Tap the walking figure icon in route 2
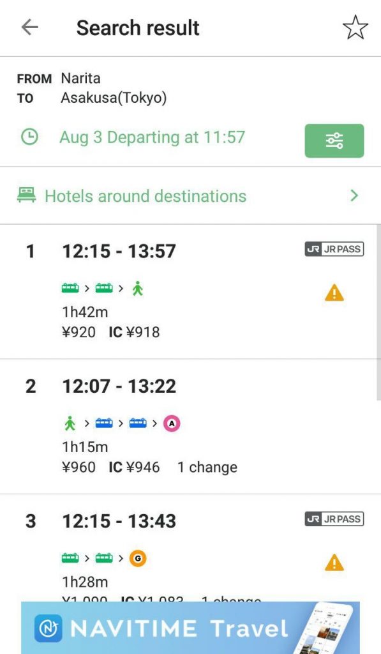This screenshot has height=654, width=381. [70, 423]
